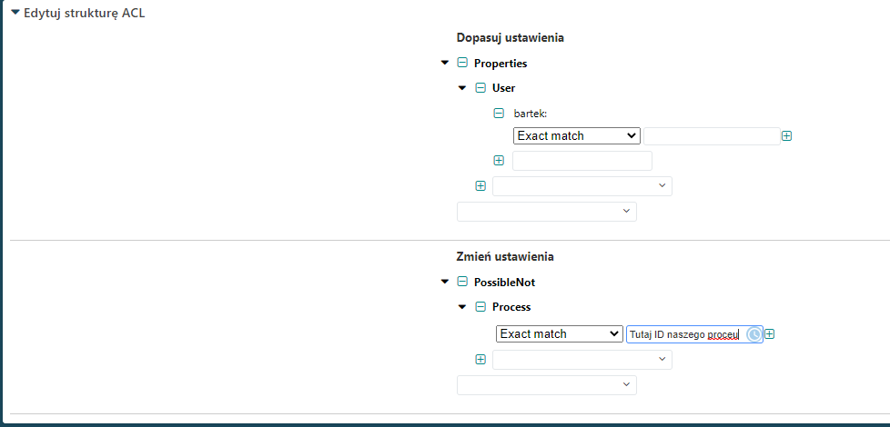Open the empty dropdown below the User entries
Screen dimensions: 890x427
582,186
